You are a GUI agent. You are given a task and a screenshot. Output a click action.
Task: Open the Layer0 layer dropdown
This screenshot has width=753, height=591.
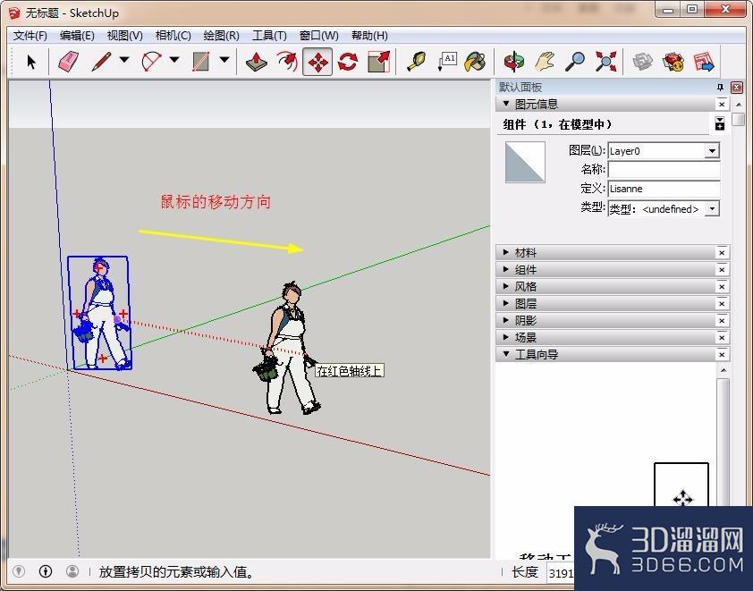(x=712, y=151)
